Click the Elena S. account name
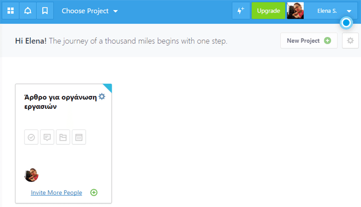The image size is (361, 207). point(327,11)
